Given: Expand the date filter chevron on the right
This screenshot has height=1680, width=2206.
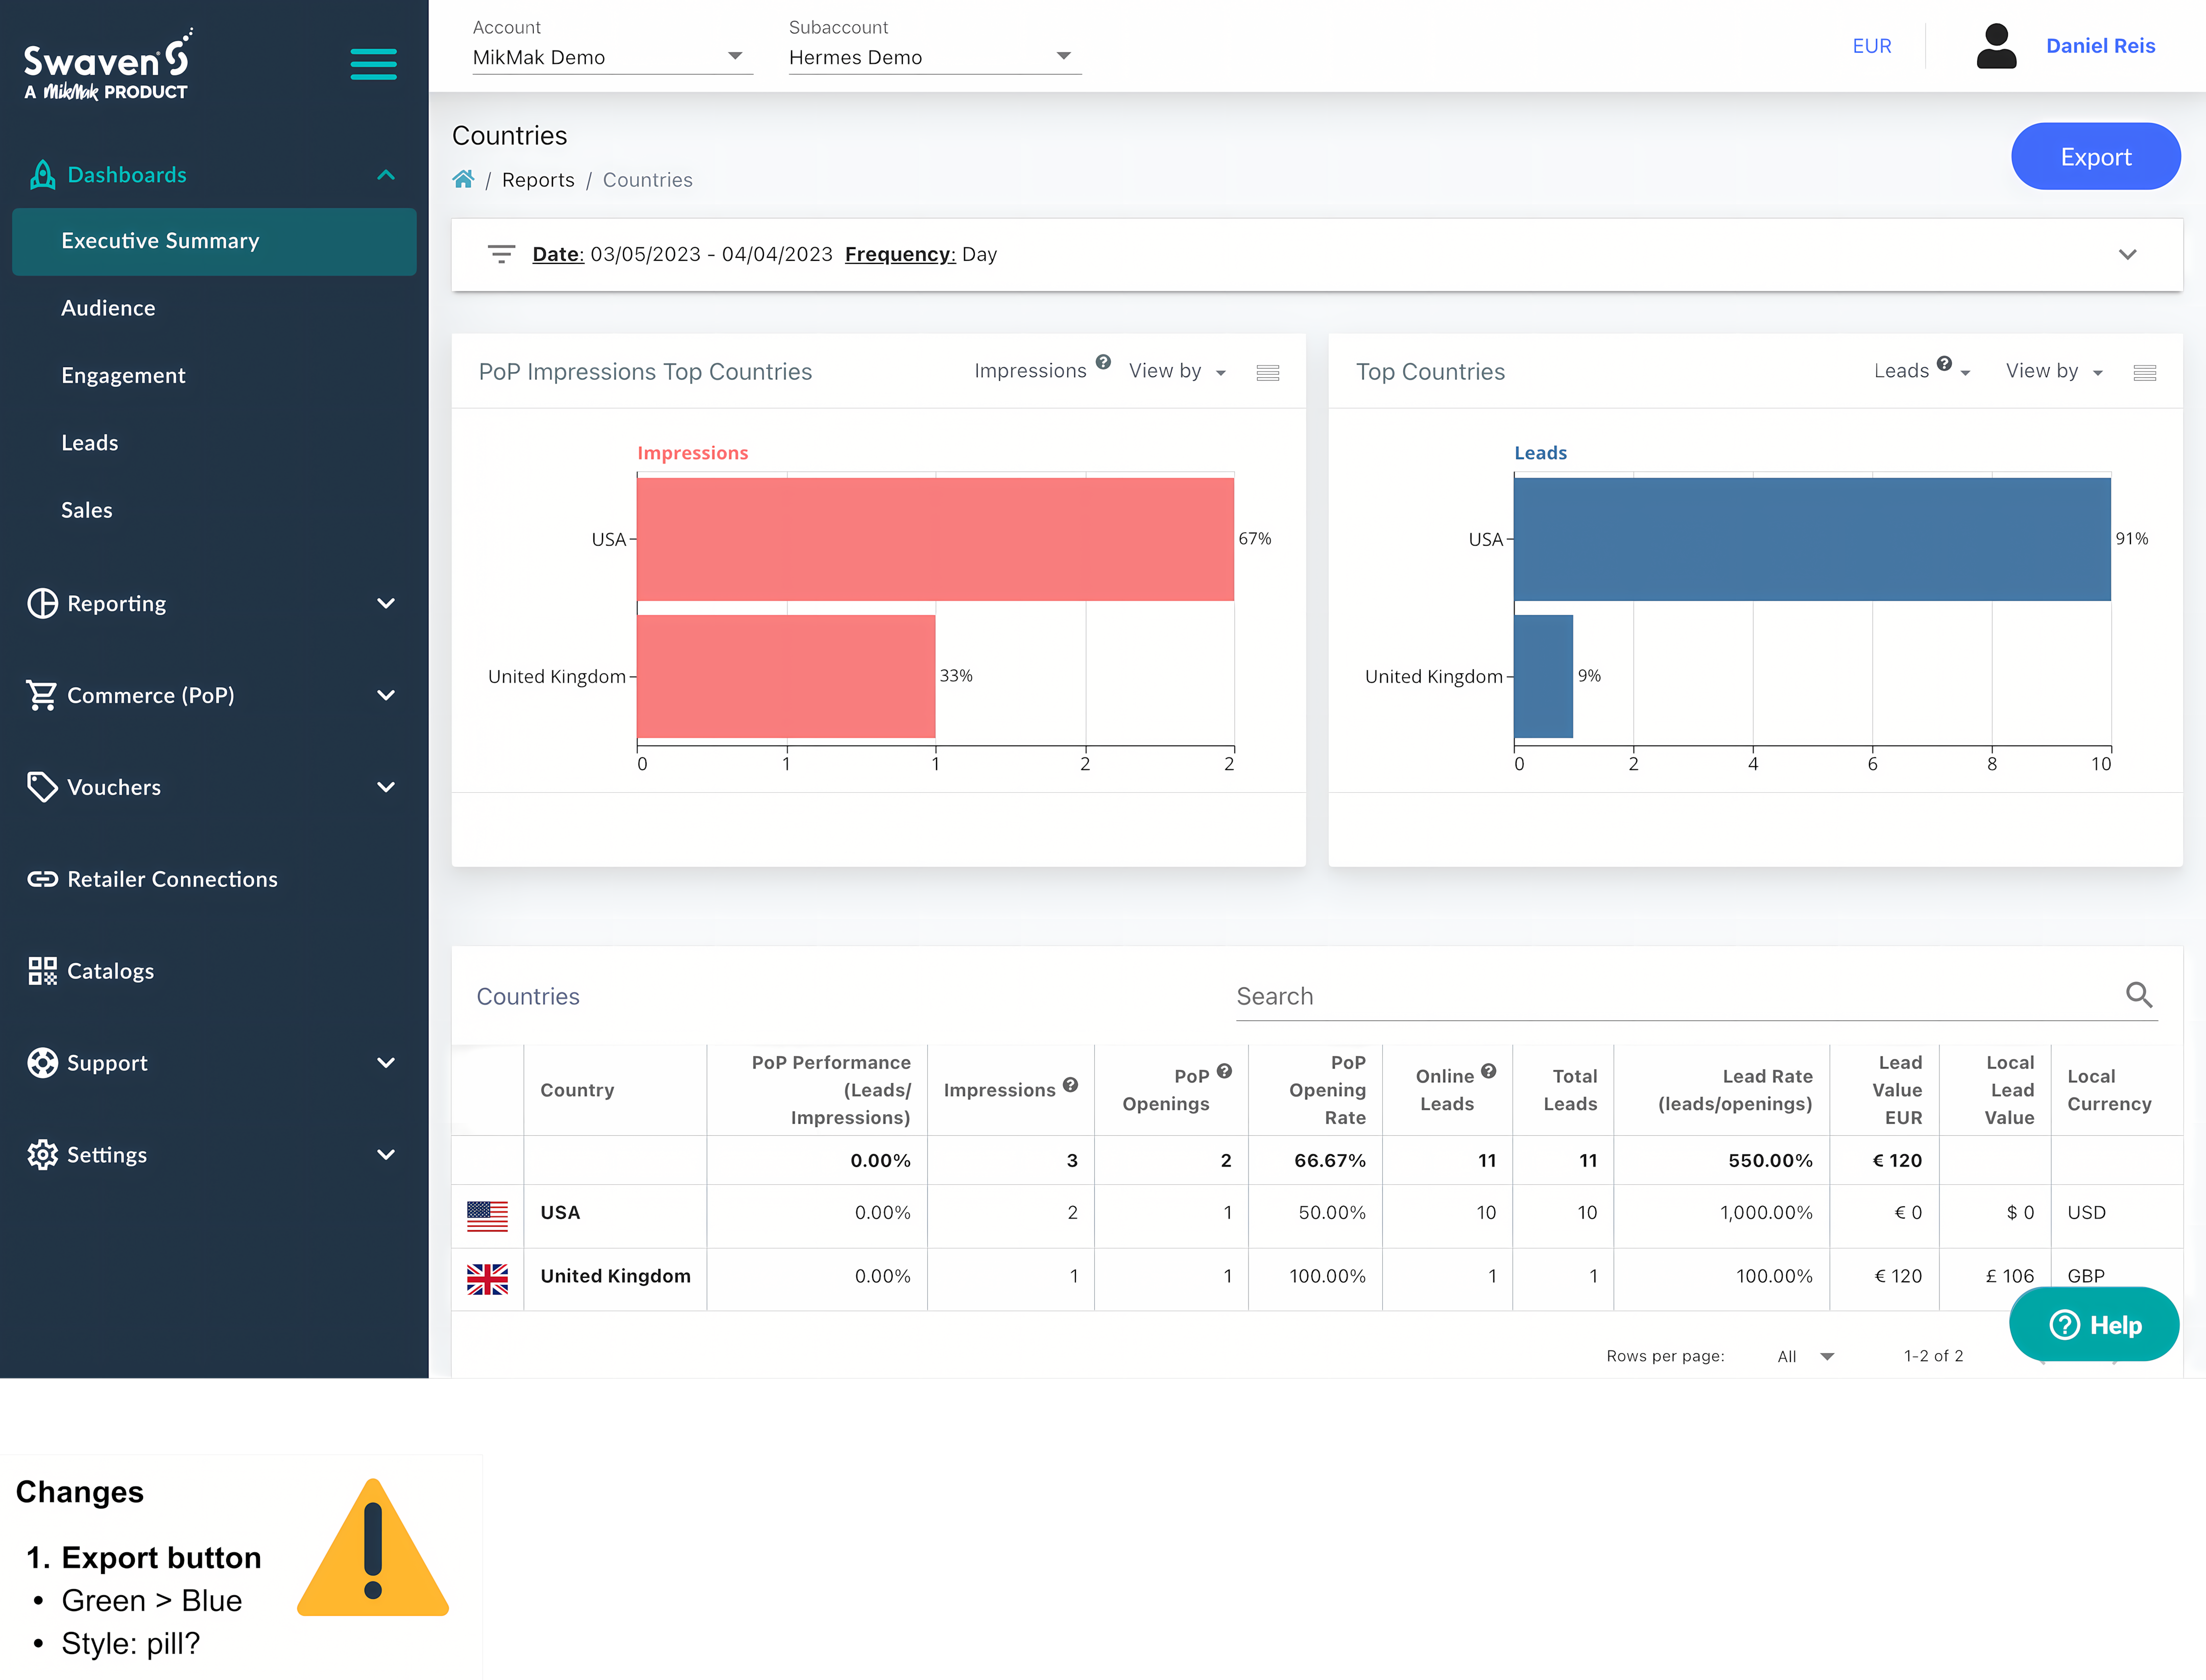Looking at the screenshot, I should pyautogui.click(x=2128, y=254).
